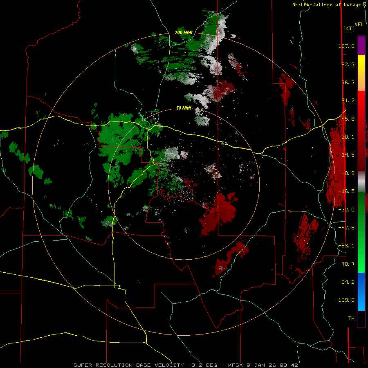Click the TH label on the legend
The image size is (368, 368).
click(351, 319)
